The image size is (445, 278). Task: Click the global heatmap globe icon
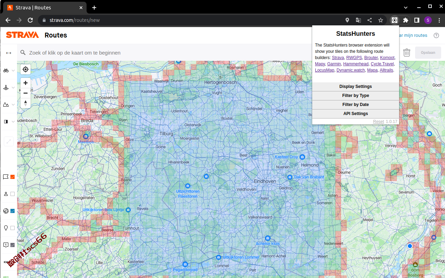pyautogui.click(x=6, y=211)
